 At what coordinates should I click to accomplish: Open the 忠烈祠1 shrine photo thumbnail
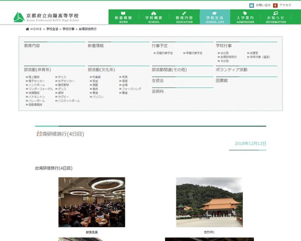point(209,202)
